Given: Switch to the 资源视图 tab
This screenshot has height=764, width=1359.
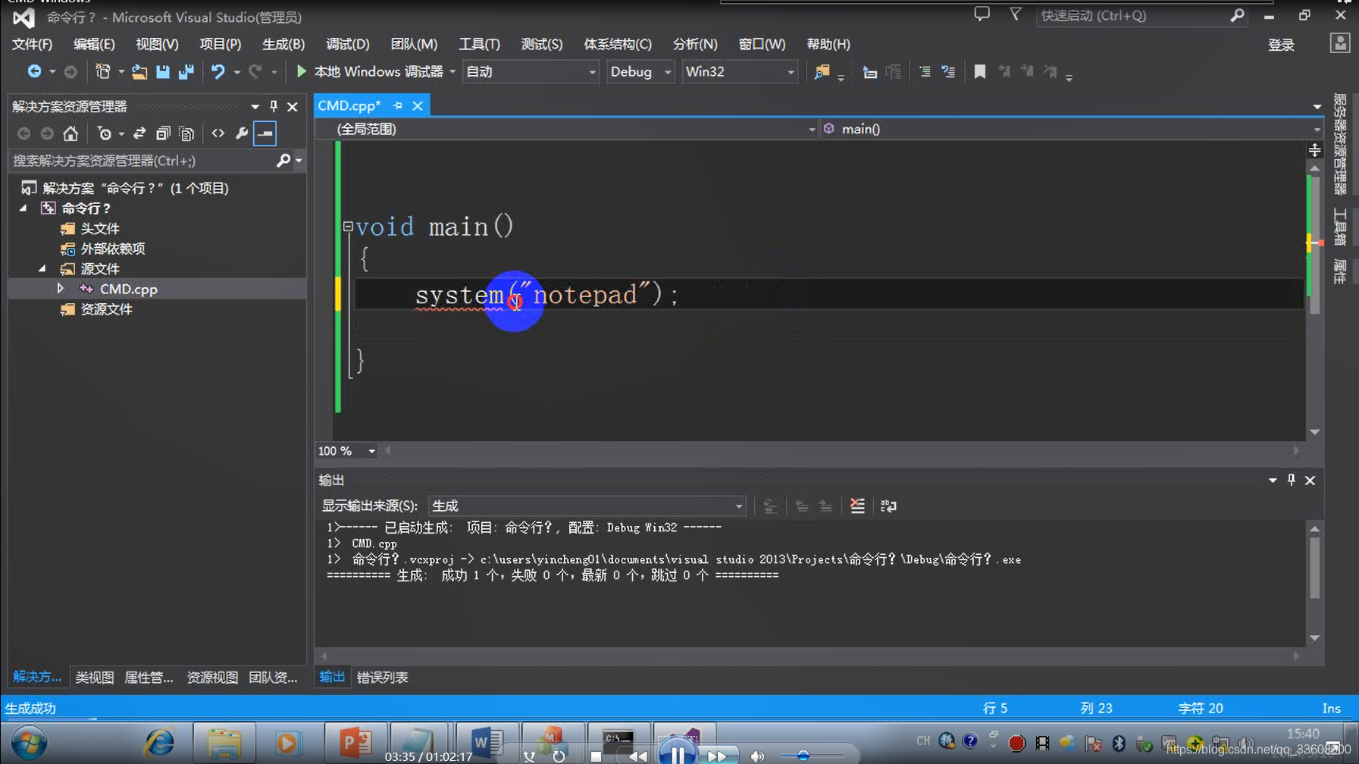Looking at the screenshot, I should (x=212, y=677).
